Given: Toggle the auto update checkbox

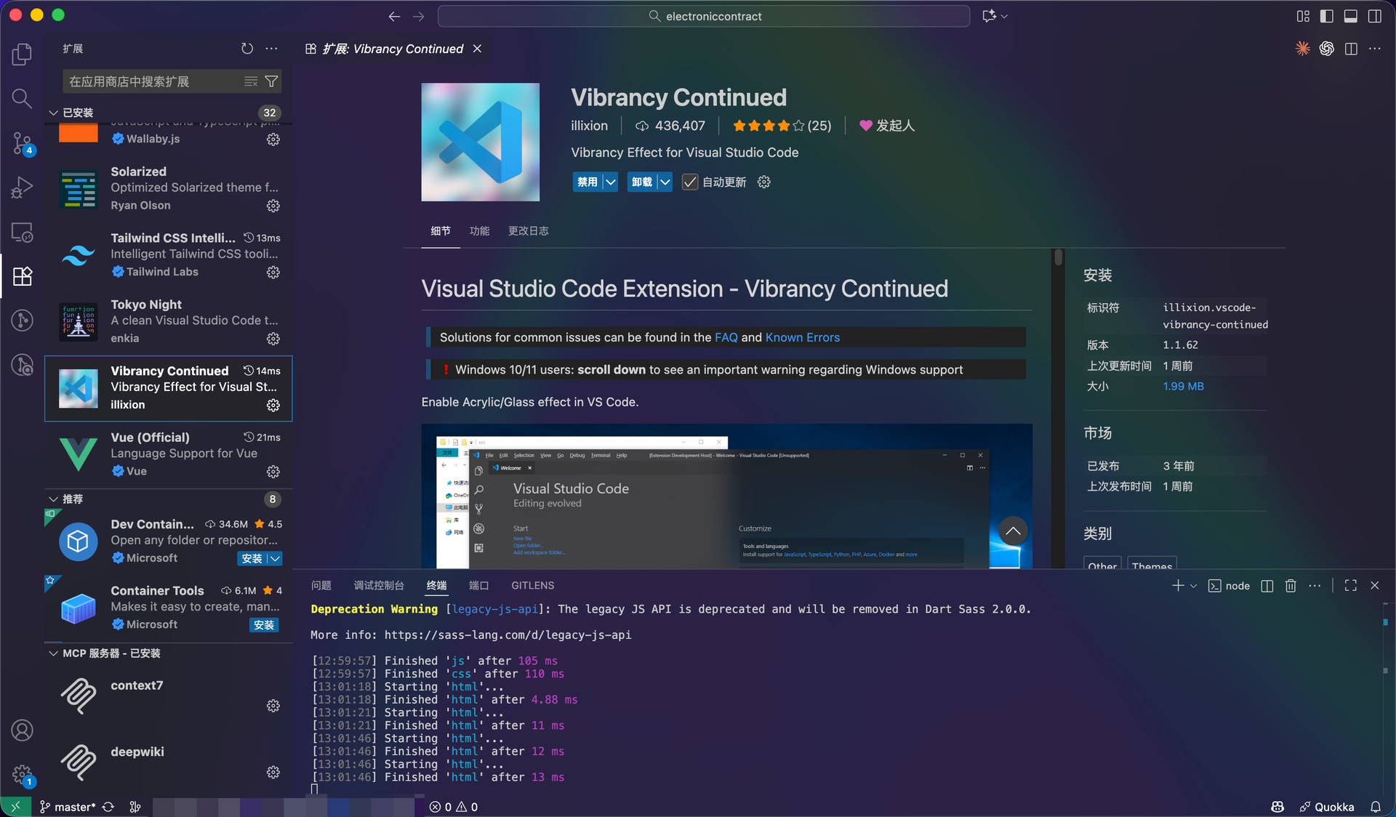Looking at the screenshot, I should pyautogui.click(x=690, y=182).
